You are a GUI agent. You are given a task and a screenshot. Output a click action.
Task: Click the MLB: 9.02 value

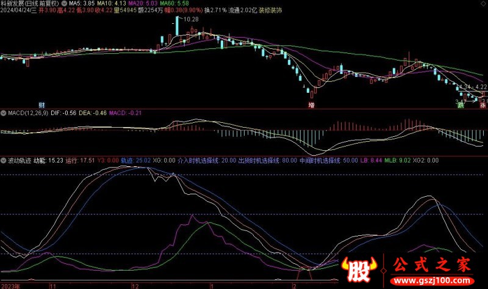pos(398,161)
